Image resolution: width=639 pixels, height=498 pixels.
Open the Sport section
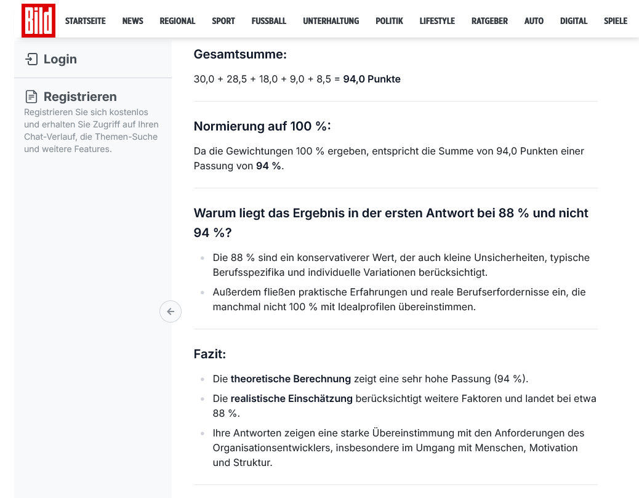click(223, 21)
